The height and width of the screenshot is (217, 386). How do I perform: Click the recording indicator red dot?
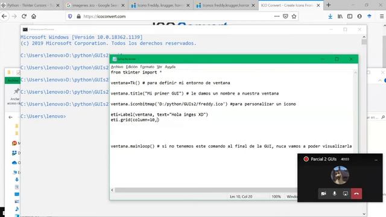tap(306, 159)
